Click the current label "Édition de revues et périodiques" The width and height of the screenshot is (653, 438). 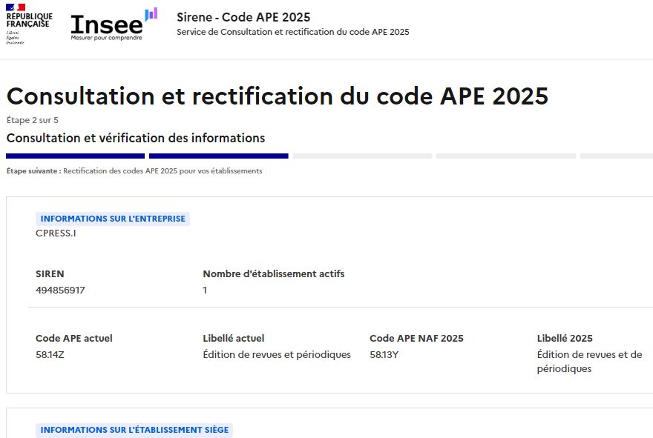pyautogui.click(x=276, y=354)
